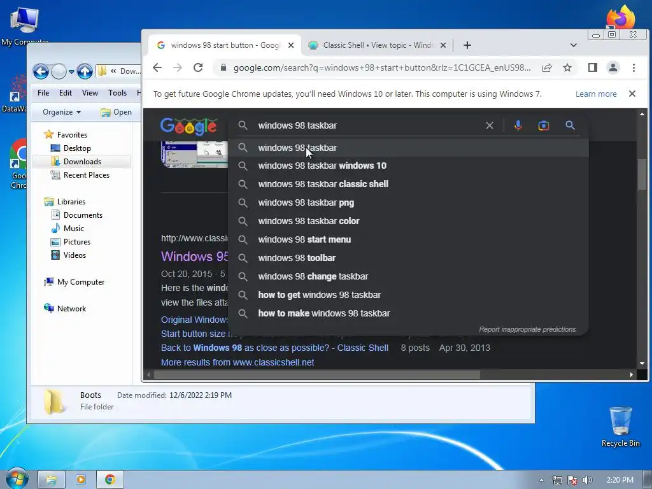This screenshot has width=652, height=489.
Task: Click Chrome address bar URL
Action: [x=382, y=67]
